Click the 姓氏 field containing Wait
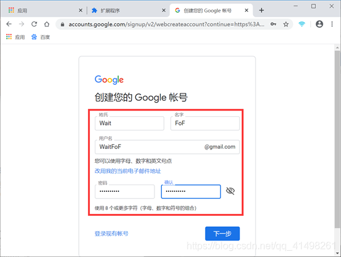This screenshot has height=257, width=341. pos(129,123)
